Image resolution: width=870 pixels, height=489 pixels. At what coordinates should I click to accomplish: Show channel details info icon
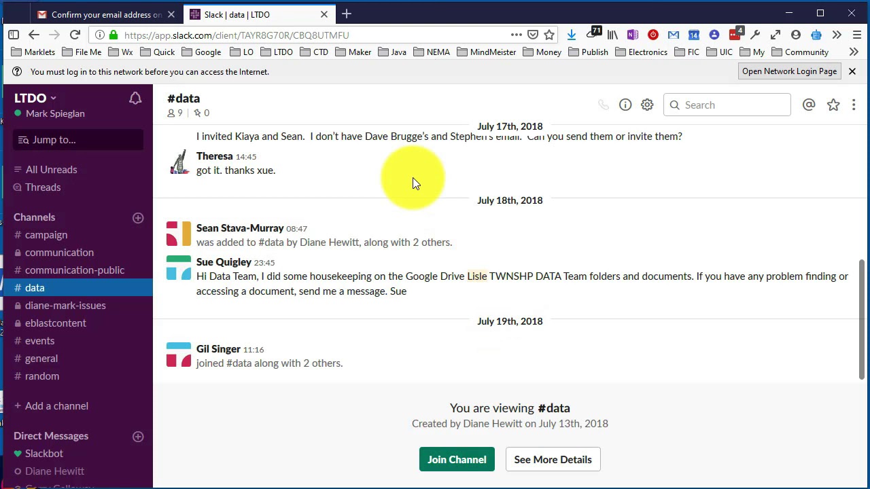625,105
